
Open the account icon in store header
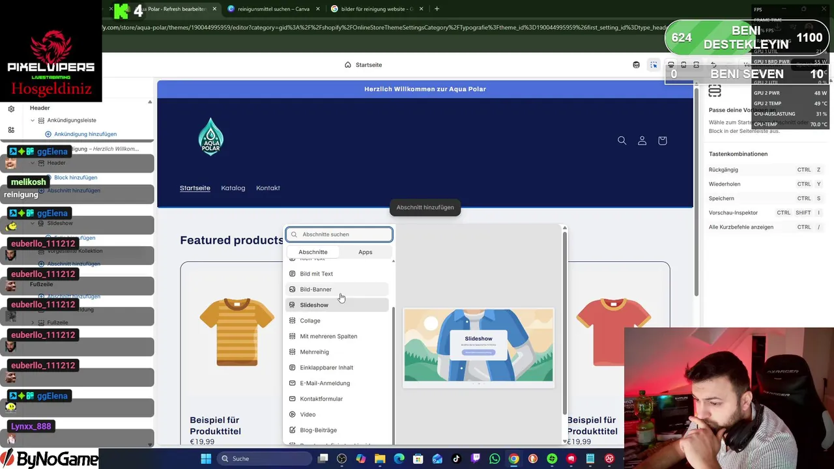pyautogui.click(x=642, y=141)
